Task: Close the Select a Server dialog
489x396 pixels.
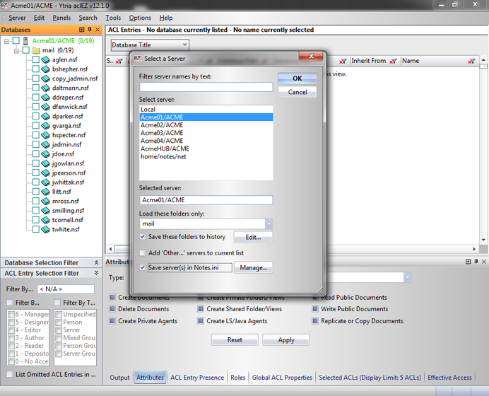Action: pos(311,56)
